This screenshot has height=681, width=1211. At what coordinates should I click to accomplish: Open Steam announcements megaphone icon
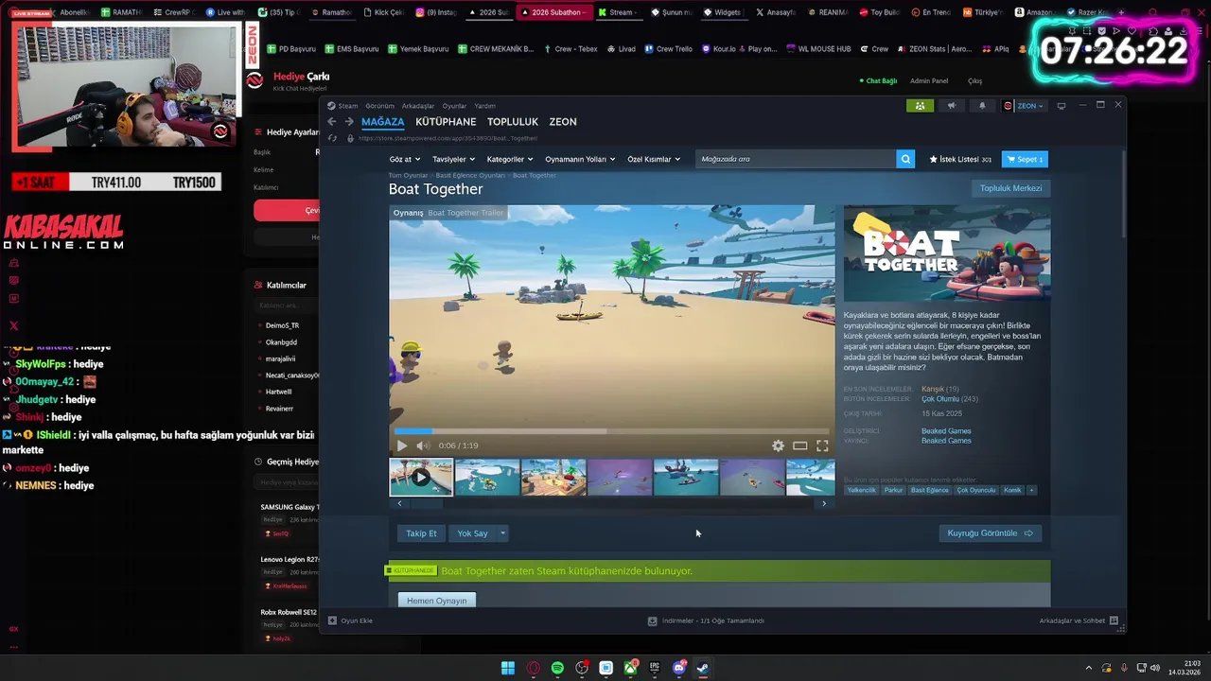[952, 106]
